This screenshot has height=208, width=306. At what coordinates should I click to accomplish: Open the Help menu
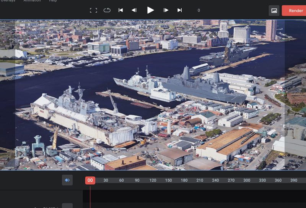pos(52,1)
